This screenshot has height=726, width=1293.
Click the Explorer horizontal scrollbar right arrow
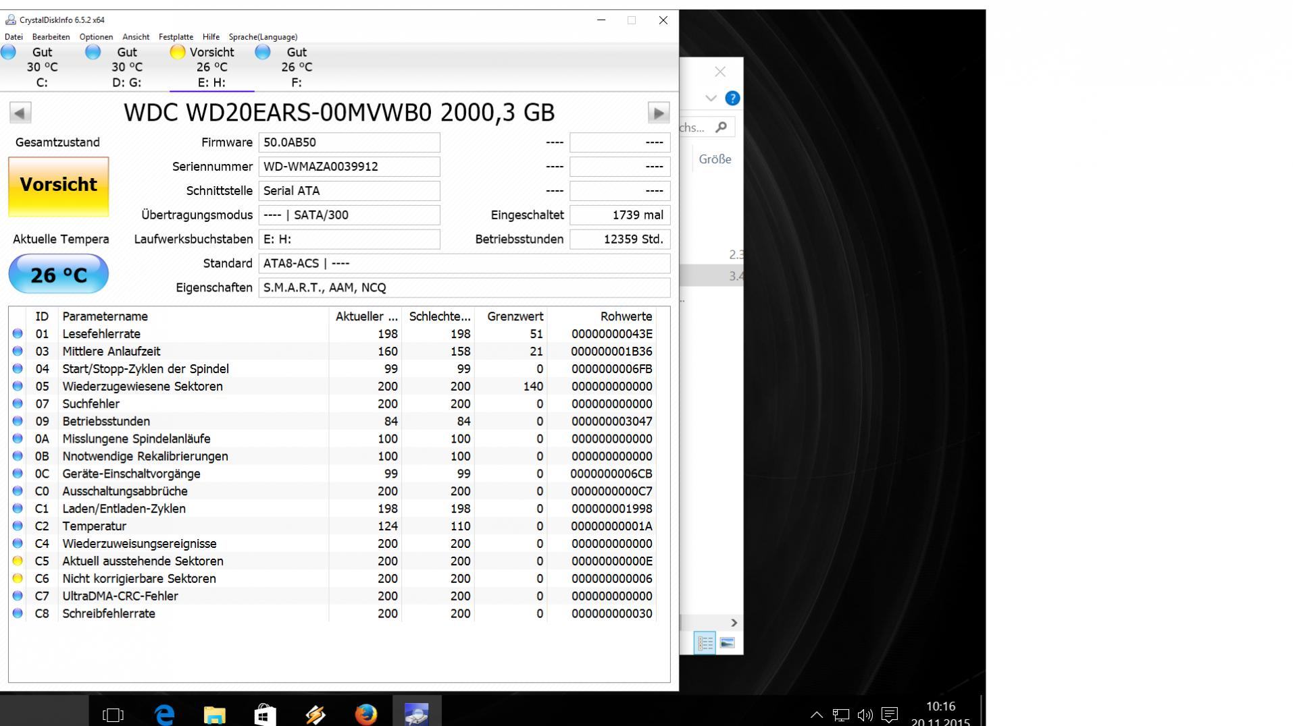click(734, 623)
